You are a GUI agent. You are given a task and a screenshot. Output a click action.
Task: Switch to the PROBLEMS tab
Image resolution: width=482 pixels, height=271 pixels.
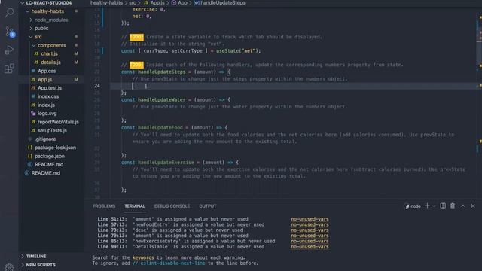point(104,206)
